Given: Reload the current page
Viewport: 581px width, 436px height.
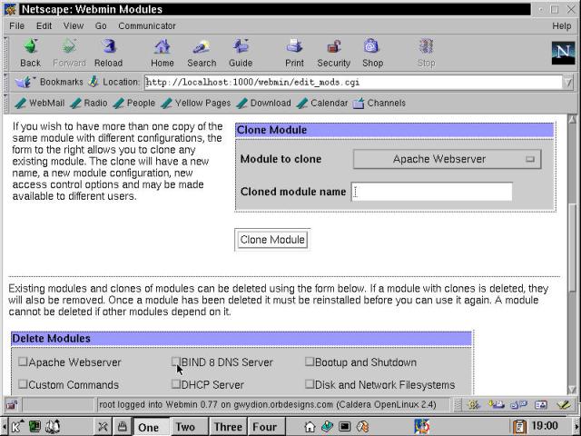Looking at the screenshot, I should pos(108,52).
